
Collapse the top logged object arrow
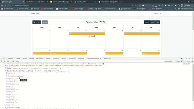point(3,64)
